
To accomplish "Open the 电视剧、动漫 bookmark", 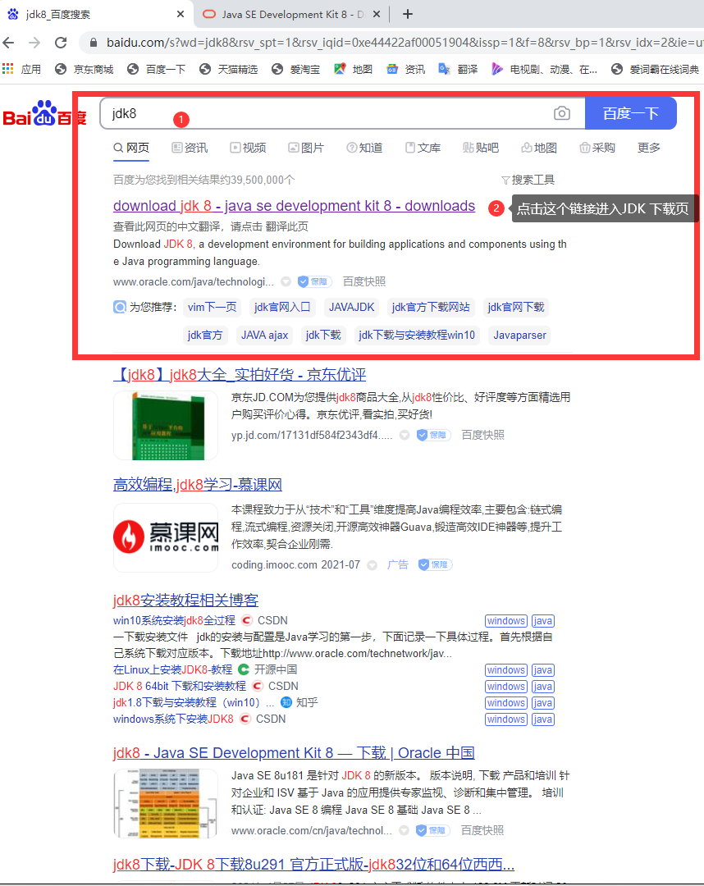I will [544, 69].
